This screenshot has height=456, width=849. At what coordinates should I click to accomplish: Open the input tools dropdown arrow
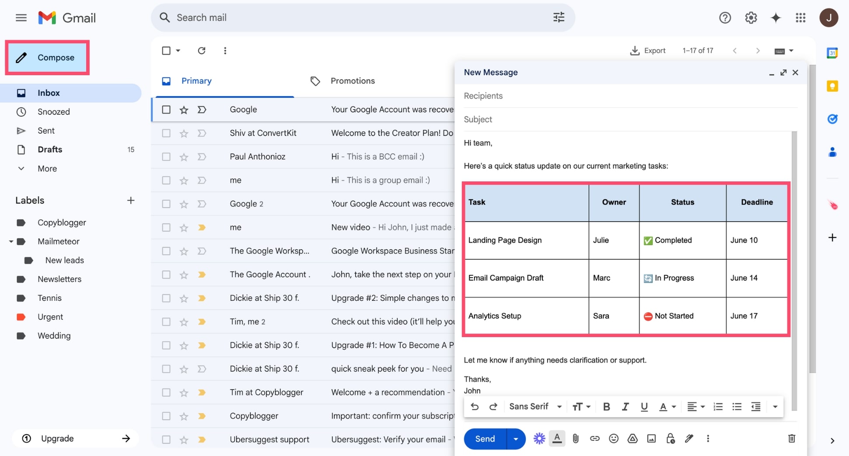(791, 51)
